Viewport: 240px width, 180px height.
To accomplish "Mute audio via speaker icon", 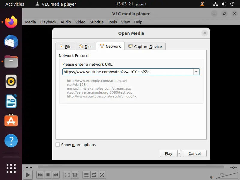I will pos(211,177).
